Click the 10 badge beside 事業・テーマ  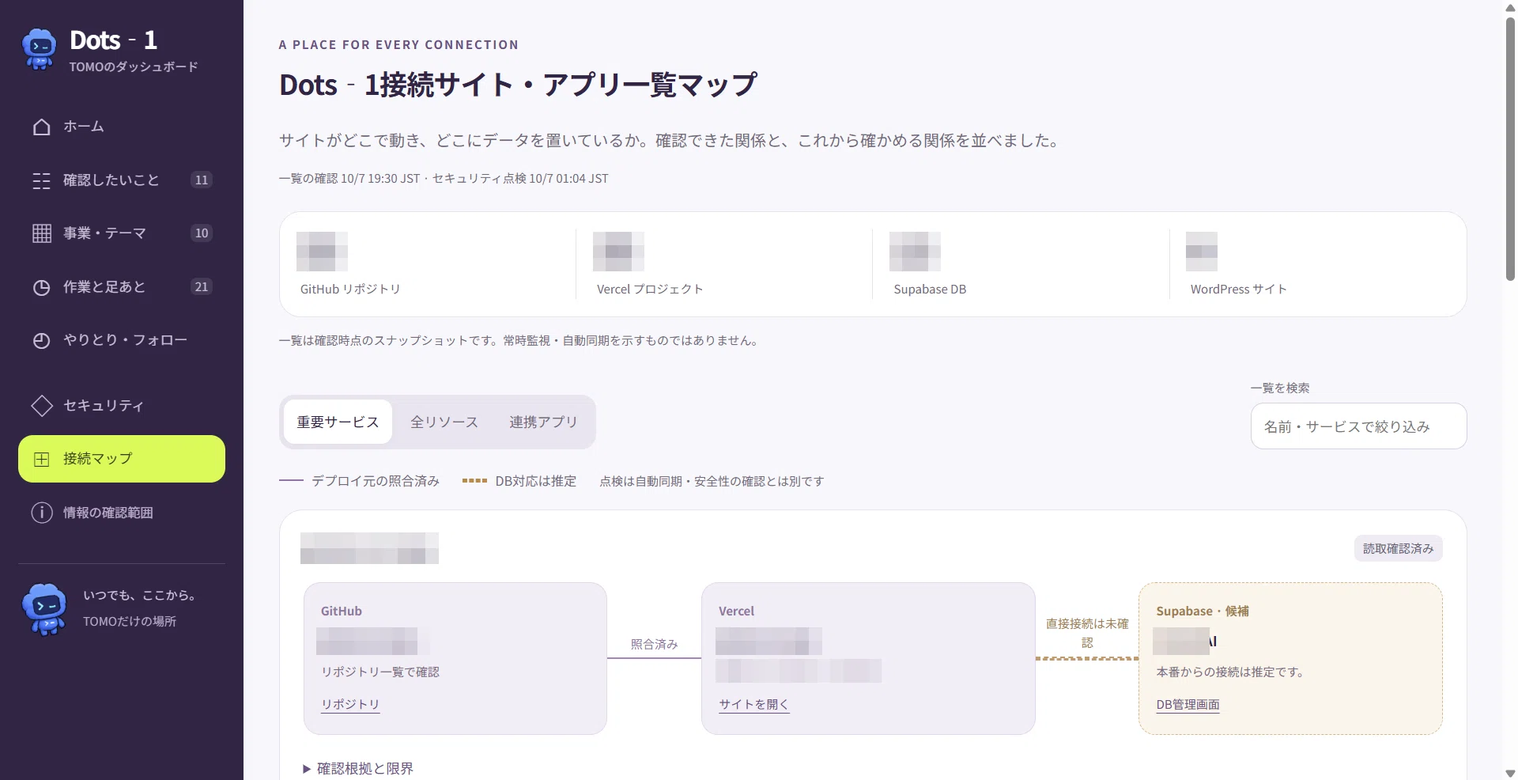202,233
